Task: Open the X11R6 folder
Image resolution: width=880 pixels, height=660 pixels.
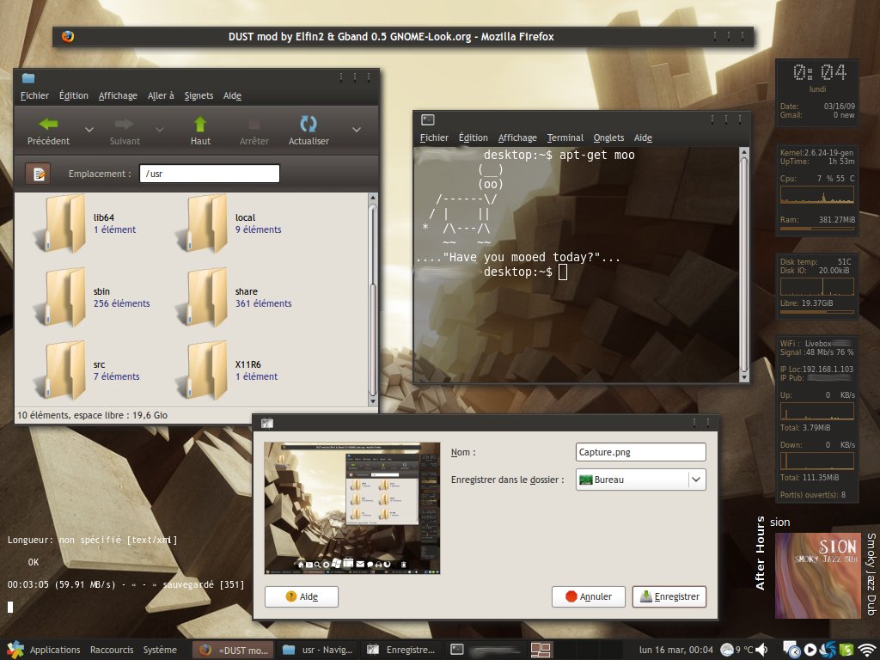Action: (205, 370)
